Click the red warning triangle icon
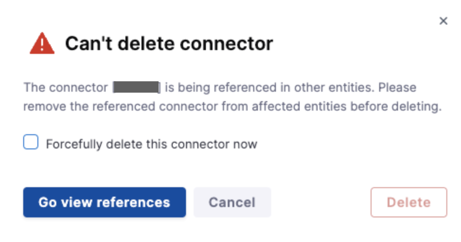The height and width of the screenshot is (242, 461). click(42, 44)
